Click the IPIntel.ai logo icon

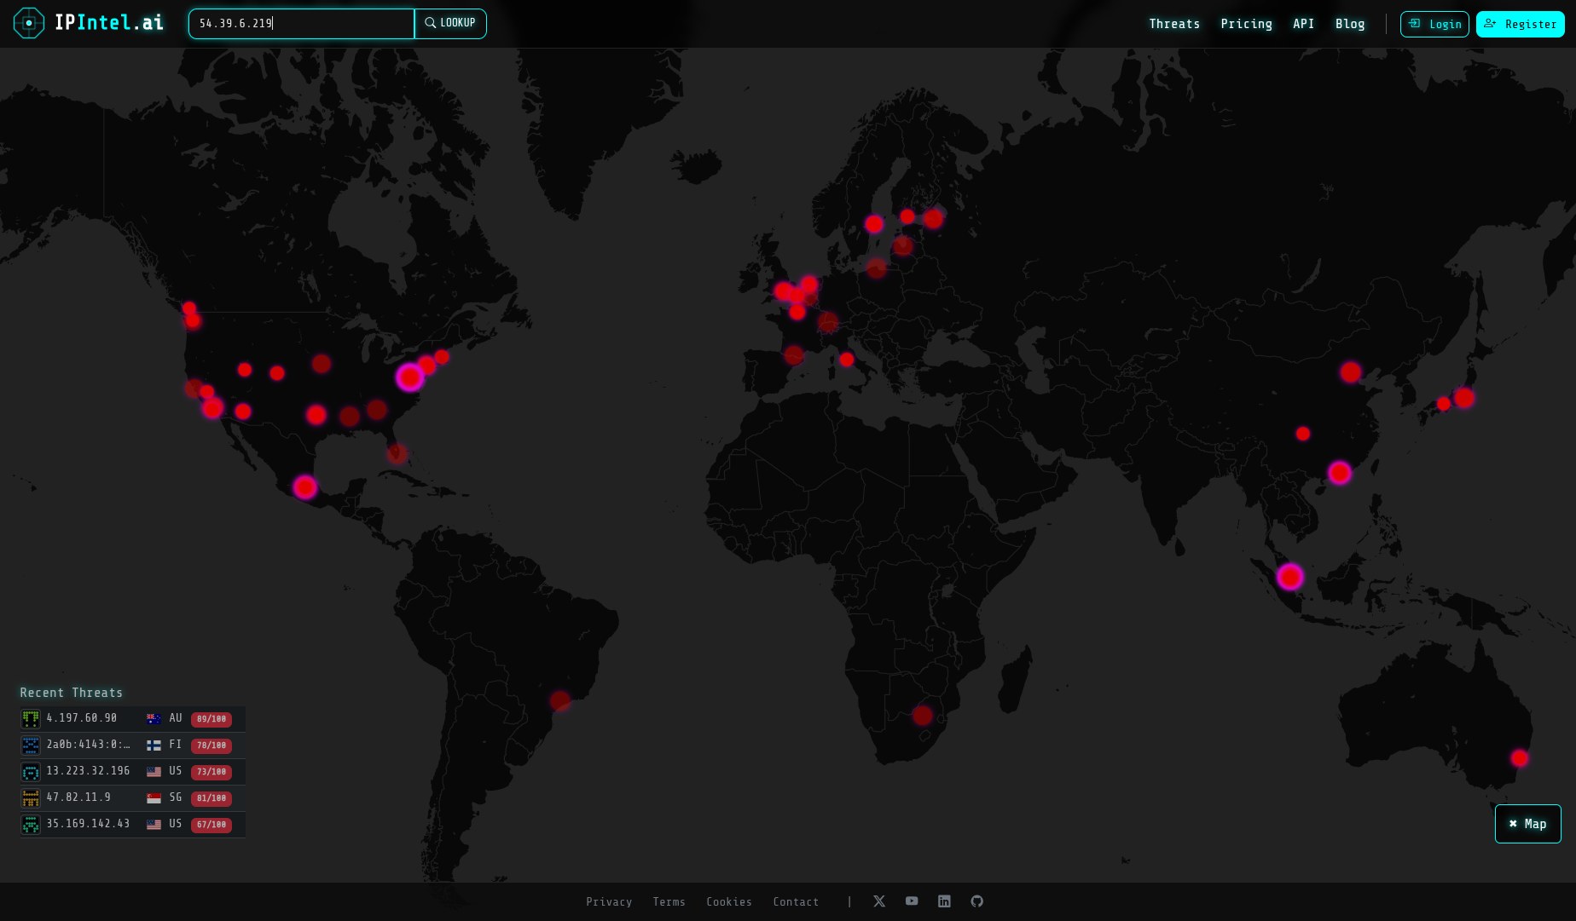[x=29, y=23]
